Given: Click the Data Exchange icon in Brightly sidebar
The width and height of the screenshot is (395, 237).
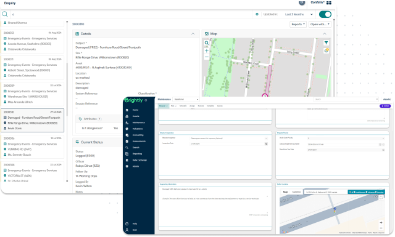Looking at the screenshot, I should click(x=127, y=160).
